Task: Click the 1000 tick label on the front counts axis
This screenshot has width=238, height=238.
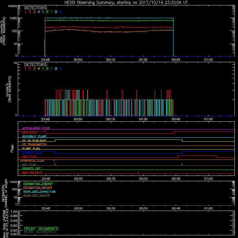Action: click(x=13, y=18)
